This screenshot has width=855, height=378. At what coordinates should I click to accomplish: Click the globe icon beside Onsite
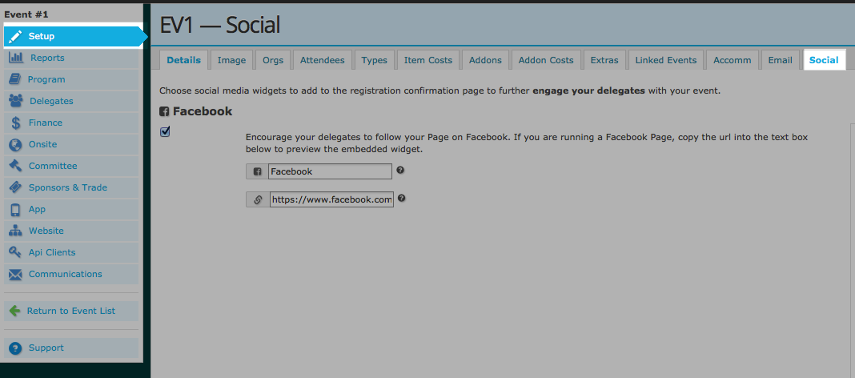[16, 144]
